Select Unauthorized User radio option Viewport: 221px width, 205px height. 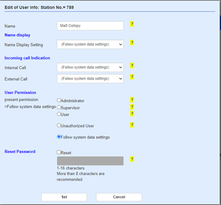(59, 126)
